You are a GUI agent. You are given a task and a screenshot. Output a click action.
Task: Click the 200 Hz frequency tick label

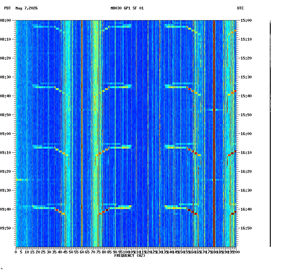[236, 252]
